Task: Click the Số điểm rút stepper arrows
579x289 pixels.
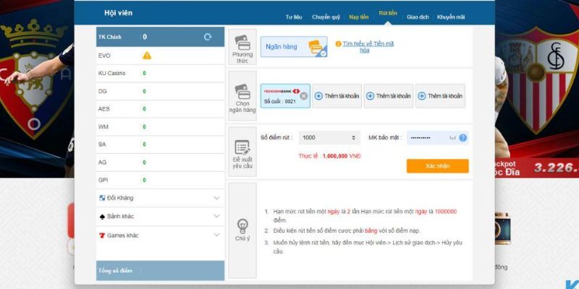Action: click(353, 138)
